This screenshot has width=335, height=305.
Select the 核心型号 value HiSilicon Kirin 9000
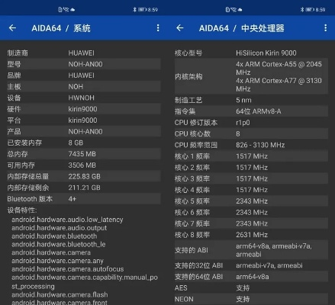[x=266, y=53]
